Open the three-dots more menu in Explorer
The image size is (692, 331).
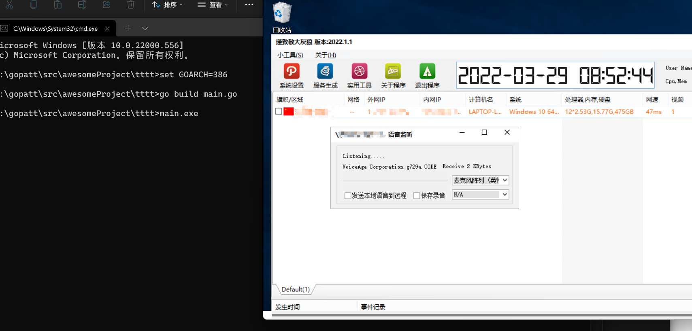click(x=249, y=4)
